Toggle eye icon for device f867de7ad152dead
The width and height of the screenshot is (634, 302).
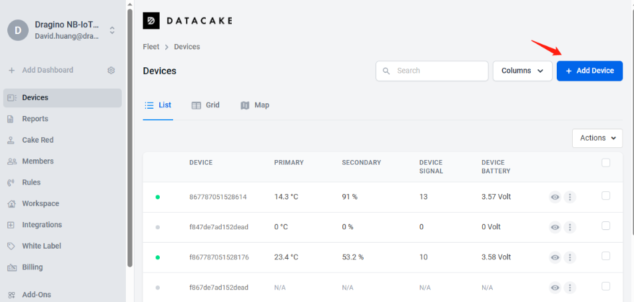point(555,287)
